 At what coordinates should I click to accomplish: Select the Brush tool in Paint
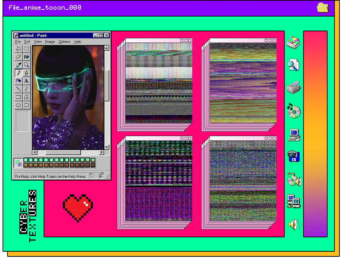26,73
